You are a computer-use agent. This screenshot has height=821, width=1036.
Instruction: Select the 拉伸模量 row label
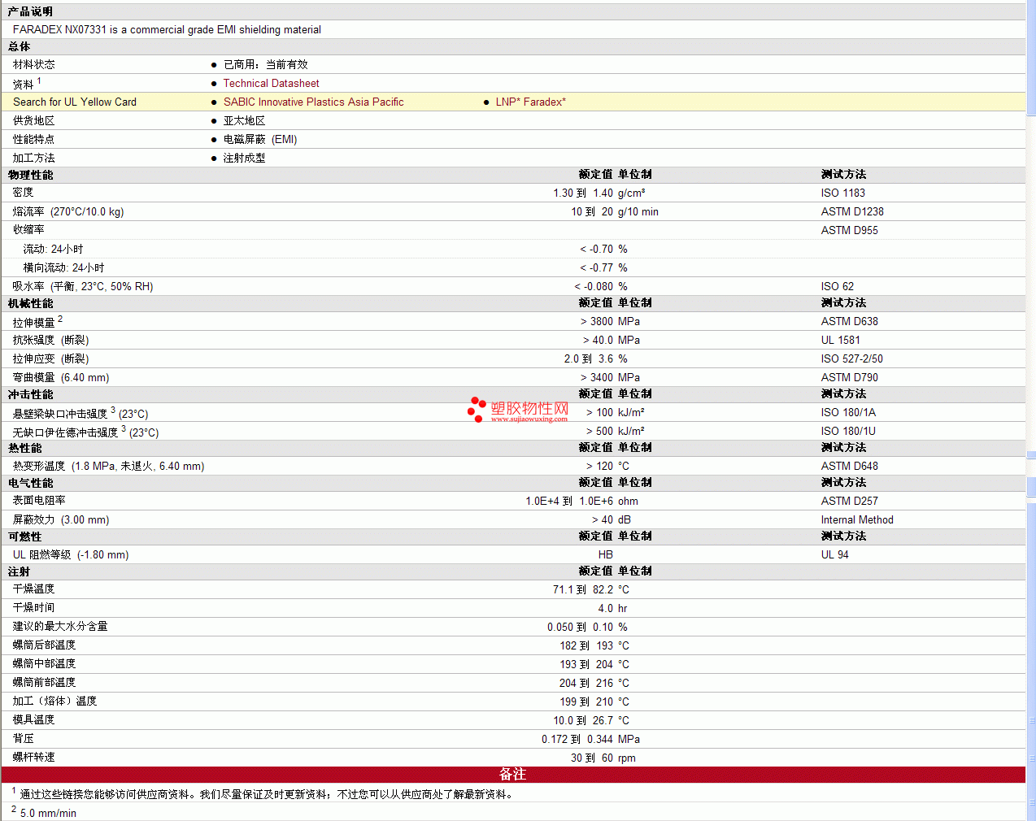coord(34,322)
